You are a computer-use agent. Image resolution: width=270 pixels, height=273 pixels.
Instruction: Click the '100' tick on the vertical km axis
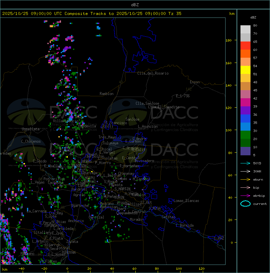(228, 130)
